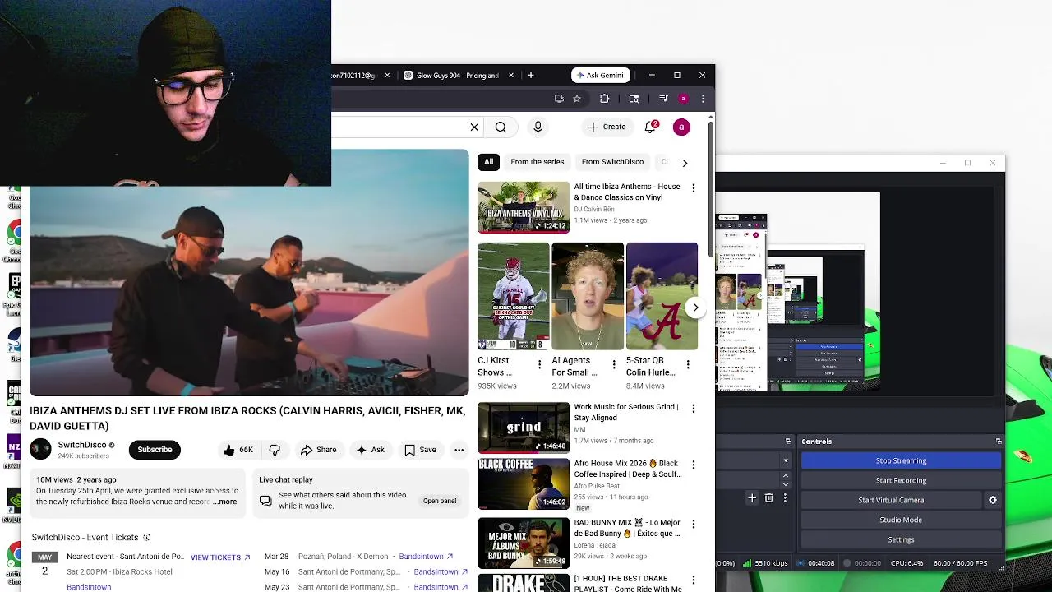Viewport: 1052px width, 592px height.
Task: Open Chrome media controls icon
Action: 663,99
